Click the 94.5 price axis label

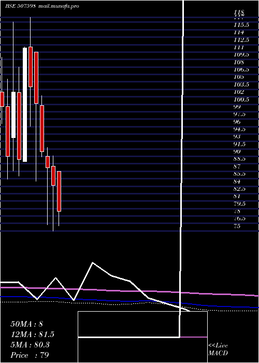point(240,129)
